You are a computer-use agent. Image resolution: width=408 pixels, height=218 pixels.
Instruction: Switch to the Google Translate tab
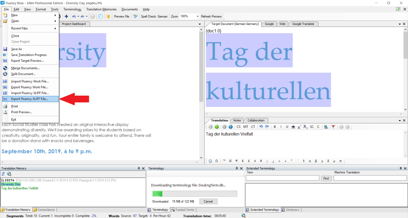(x=303, y=24)
